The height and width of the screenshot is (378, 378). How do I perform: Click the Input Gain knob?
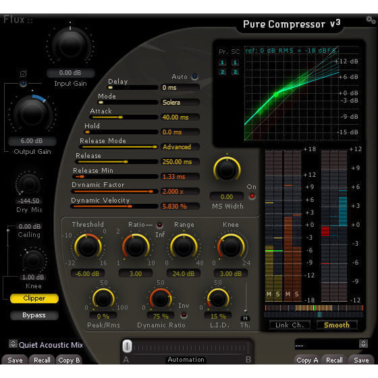pyautogui.click(x=70, y=45)
